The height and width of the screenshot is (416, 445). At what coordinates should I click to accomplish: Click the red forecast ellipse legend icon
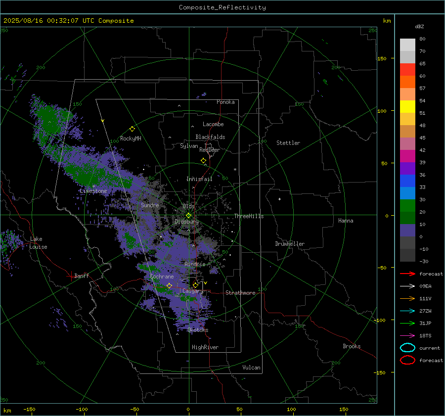407,360
